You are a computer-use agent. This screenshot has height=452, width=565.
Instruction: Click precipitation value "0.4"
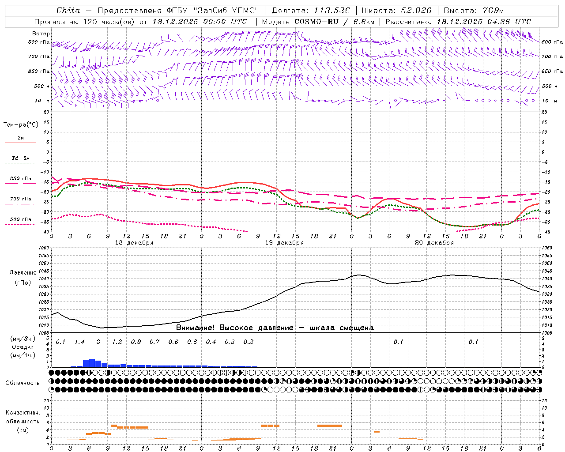point(211,342)
